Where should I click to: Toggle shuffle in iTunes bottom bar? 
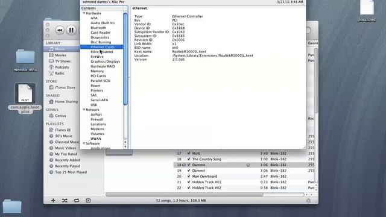coord(65,201)
